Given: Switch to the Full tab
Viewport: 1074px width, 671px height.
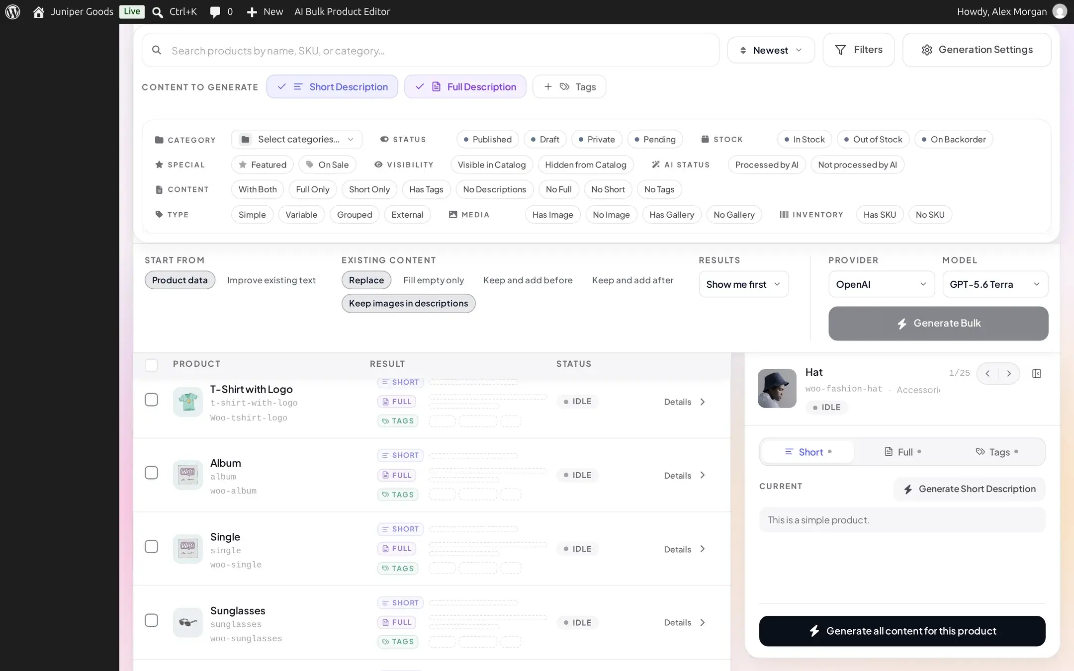Looking at the screenshot, I should pos(902,452).
